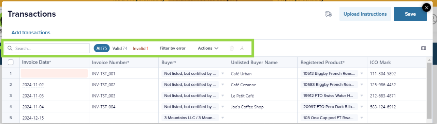Image resolution: width=437 pixels, height=124 pixels.
Task: Show All 75 transactions
Action: coord(102,48)
